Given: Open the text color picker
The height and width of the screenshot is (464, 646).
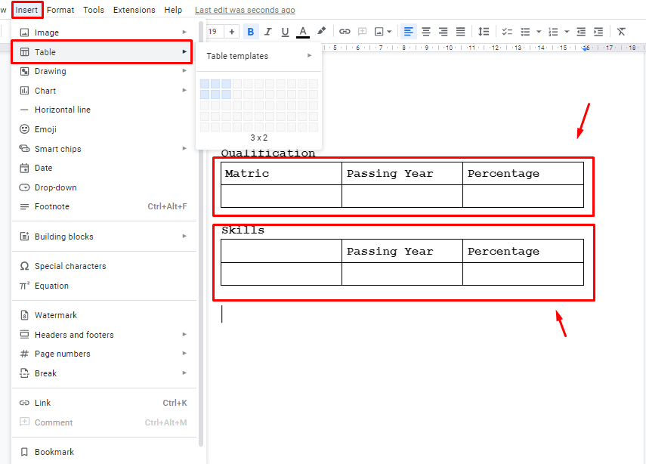Looking at the screenshot, I should pos(303,32).
